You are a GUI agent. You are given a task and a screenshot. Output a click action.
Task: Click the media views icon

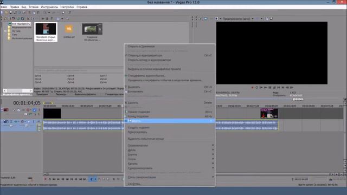[58, 19]
